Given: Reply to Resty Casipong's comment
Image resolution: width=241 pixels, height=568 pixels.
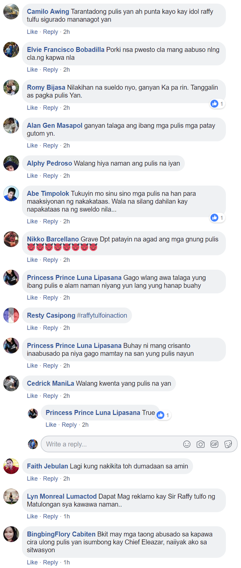Looking at the screenshot, I should 50,328.
